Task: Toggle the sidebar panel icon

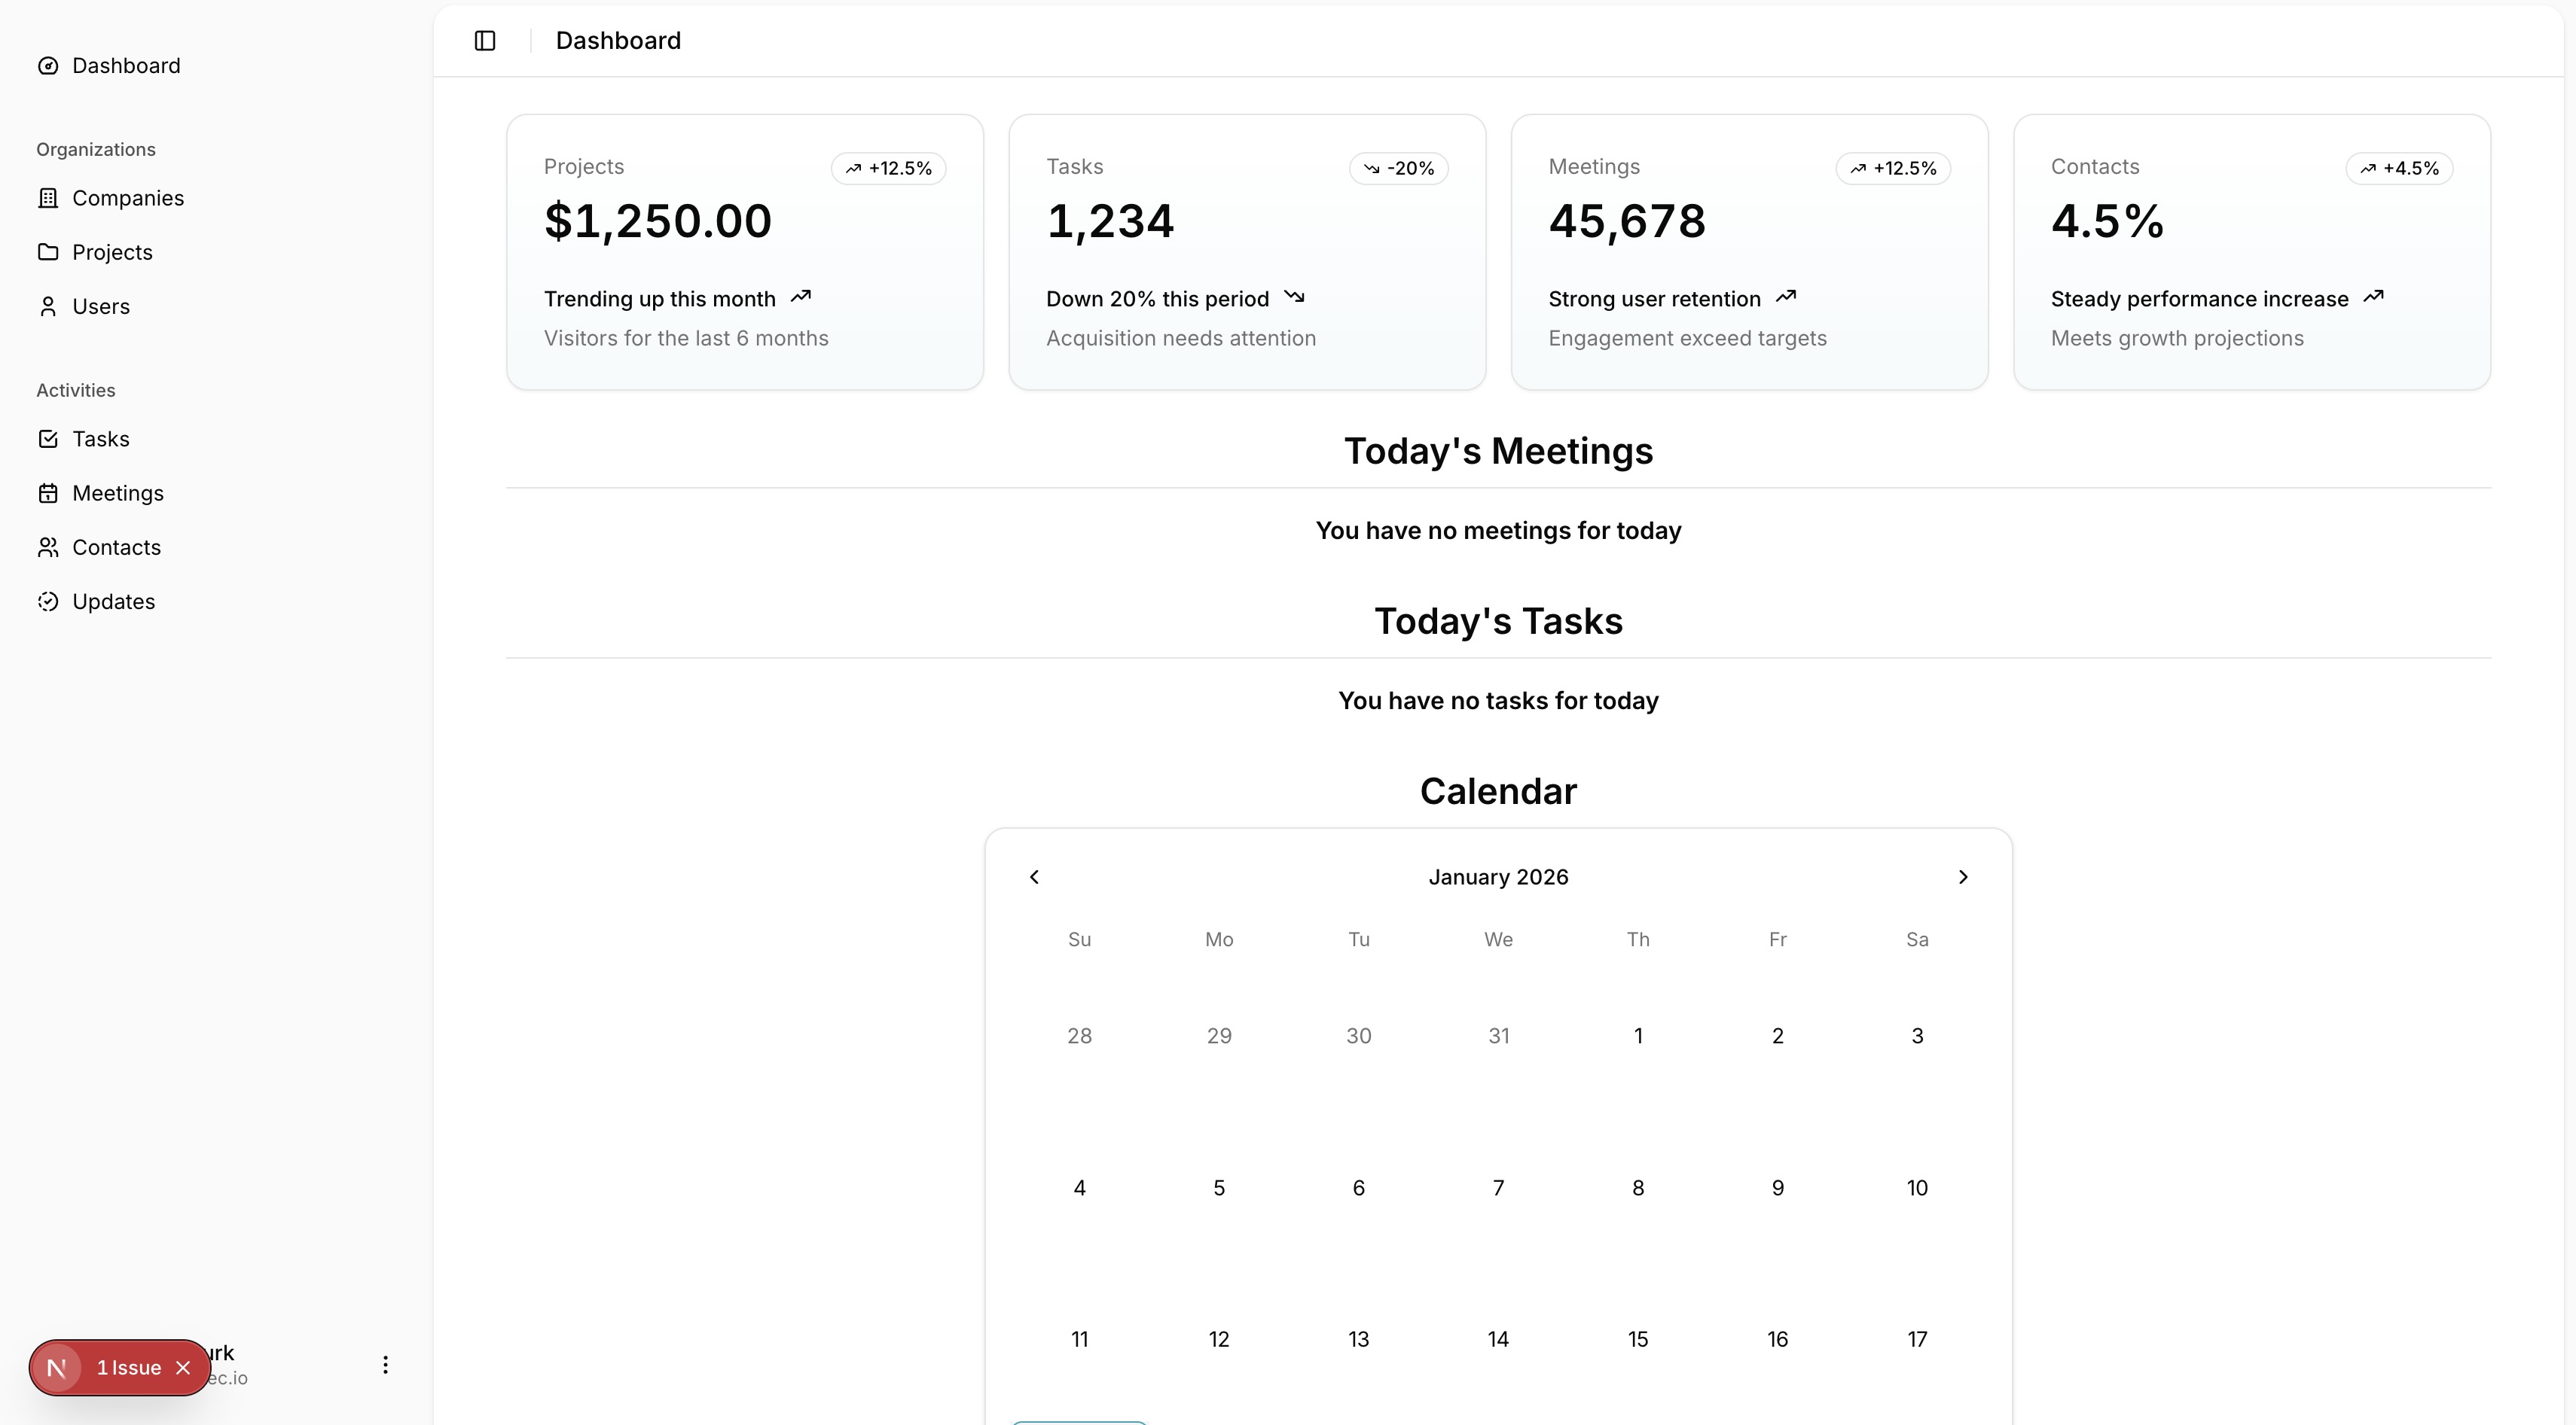Action: (485, 41)
